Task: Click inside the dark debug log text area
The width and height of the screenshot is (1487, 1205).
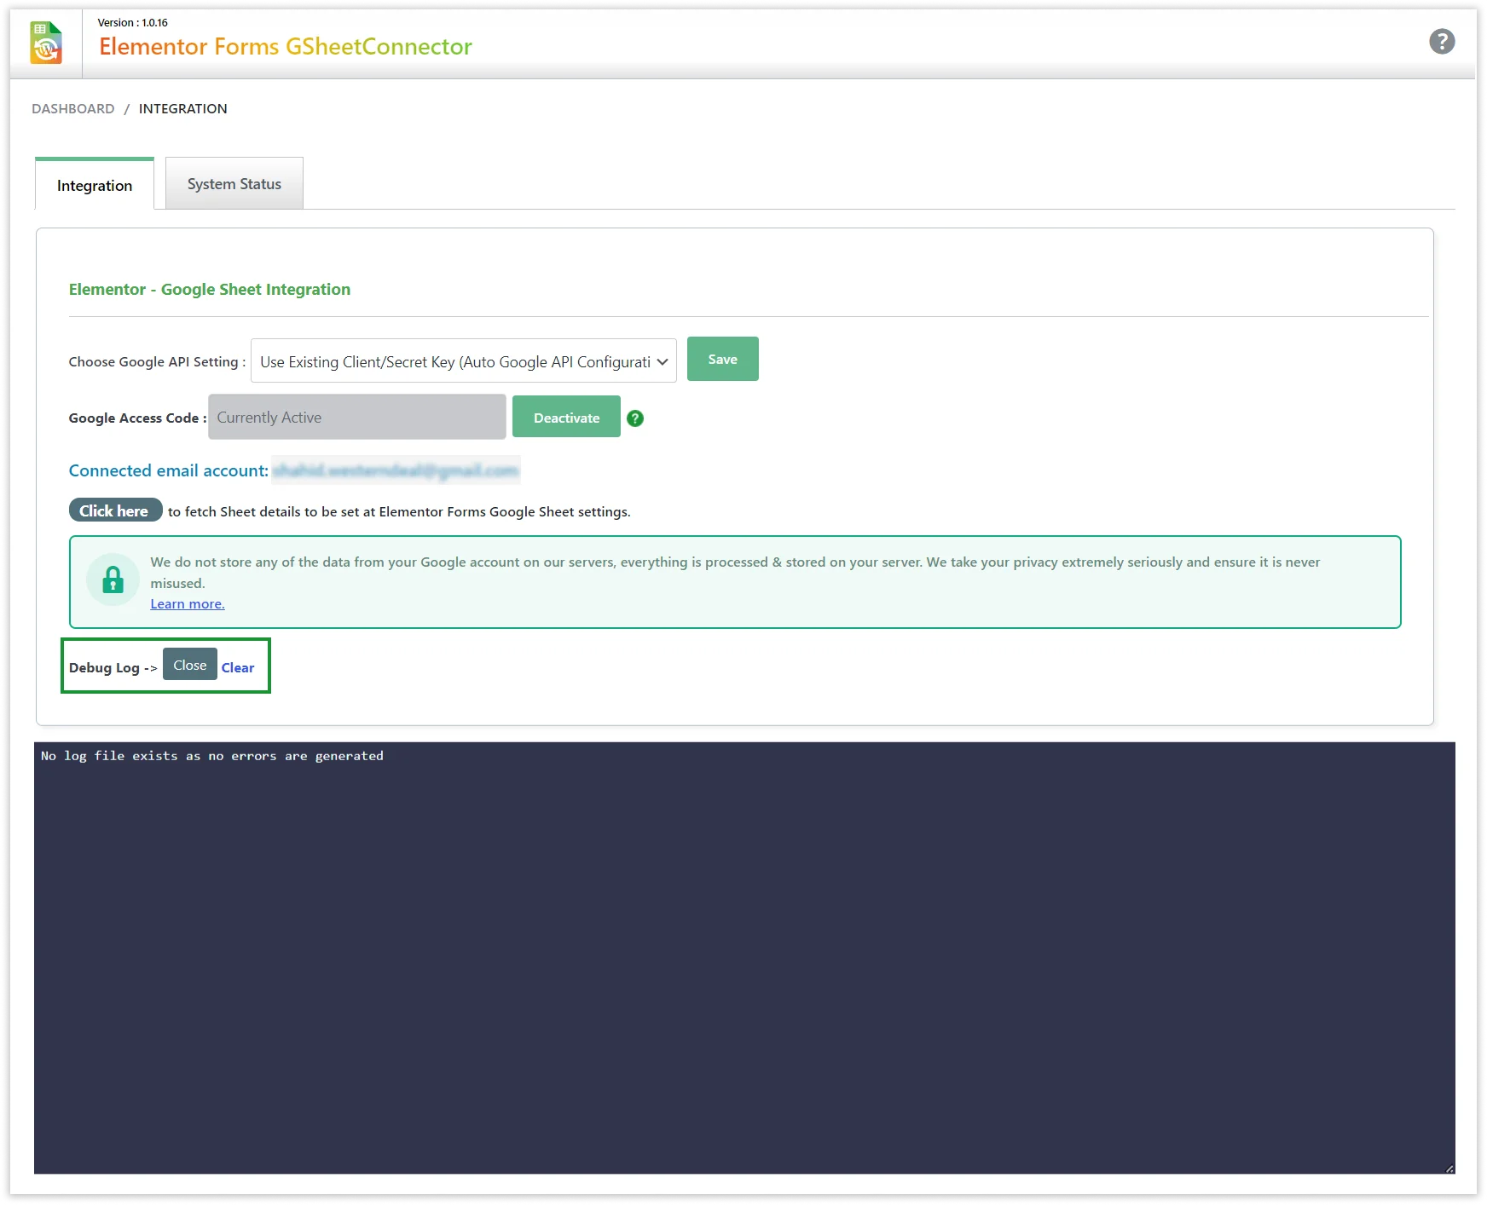Action: click(743, 954)
